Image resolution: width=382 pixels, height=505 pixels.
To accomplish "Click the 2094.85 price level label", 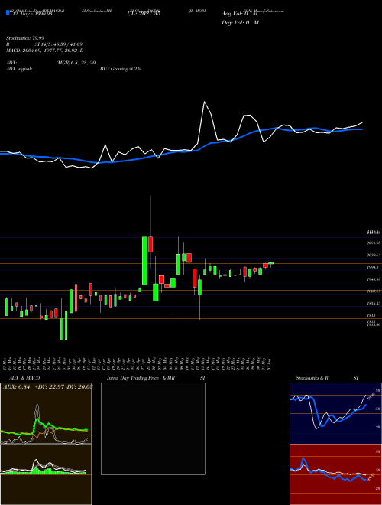I will [374, 243].
